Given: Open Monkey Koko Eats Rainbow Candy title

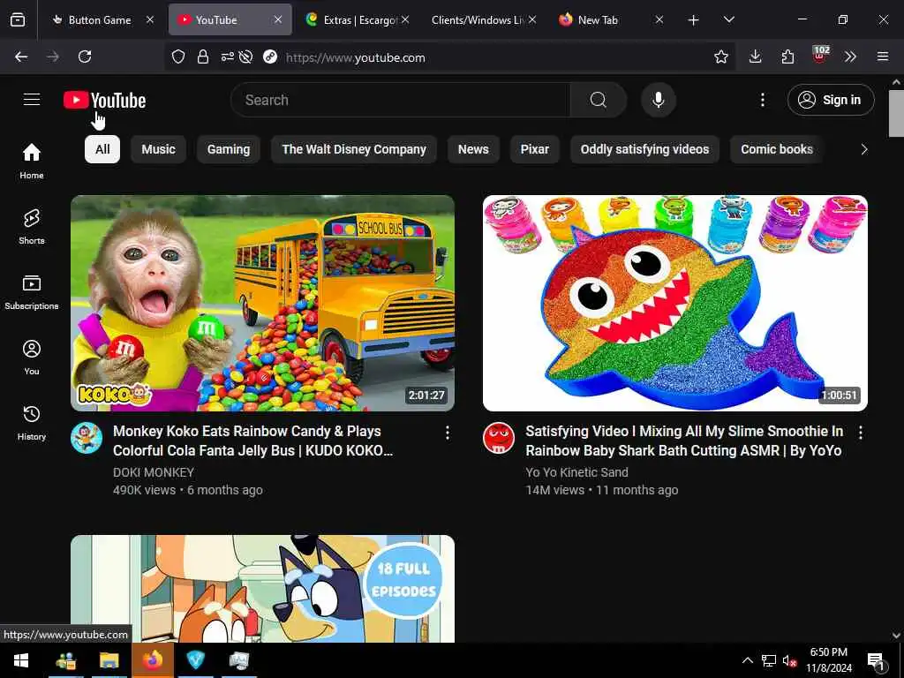Looking at the screenshot, I should [x=252, y=441].
